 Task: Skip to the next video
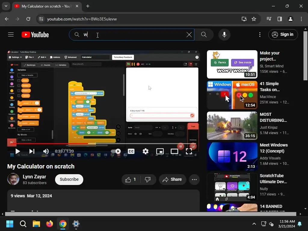tap(32, 151)
